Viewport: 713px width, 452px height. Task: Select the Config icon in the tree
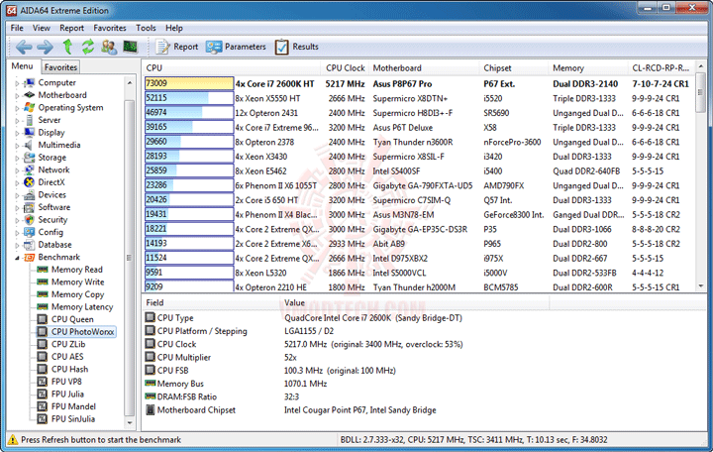pyautogui.click(x=29, y=232)
